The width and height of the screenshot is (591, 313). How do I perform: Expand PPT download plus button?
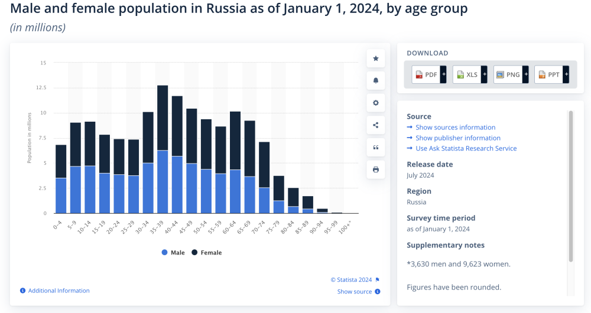click(566, 74)
